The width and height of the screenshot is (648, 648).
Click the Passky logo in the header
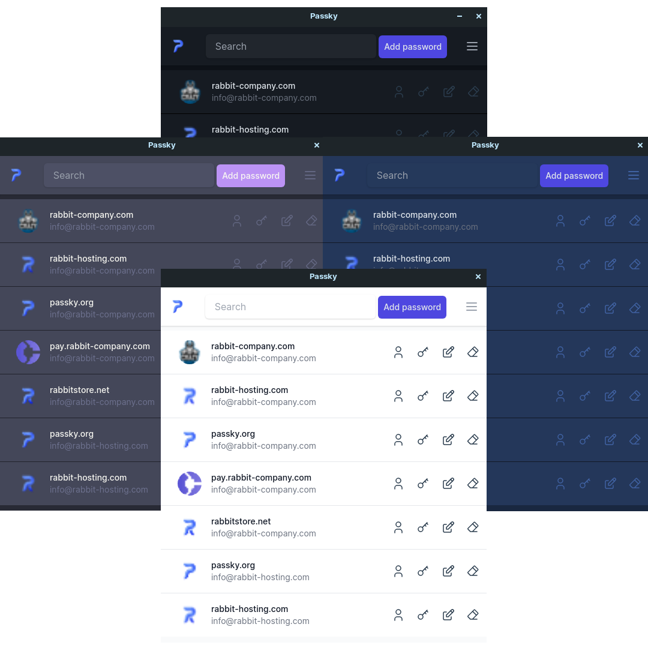[x=178, y=307]
